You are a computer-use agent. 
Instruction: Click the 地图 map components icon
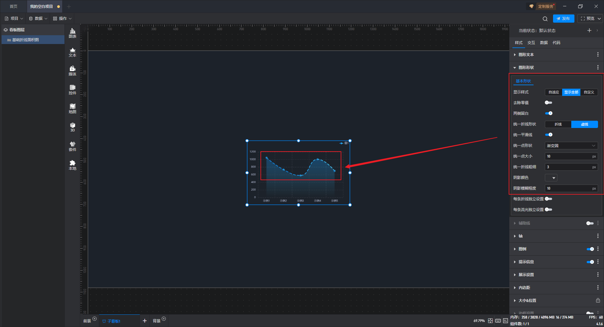[x=72, y=109]
